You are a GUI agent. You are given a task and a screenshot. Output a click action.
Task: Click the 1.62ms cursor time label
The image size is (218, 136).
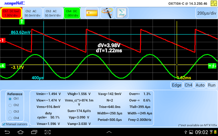[184, 78]
